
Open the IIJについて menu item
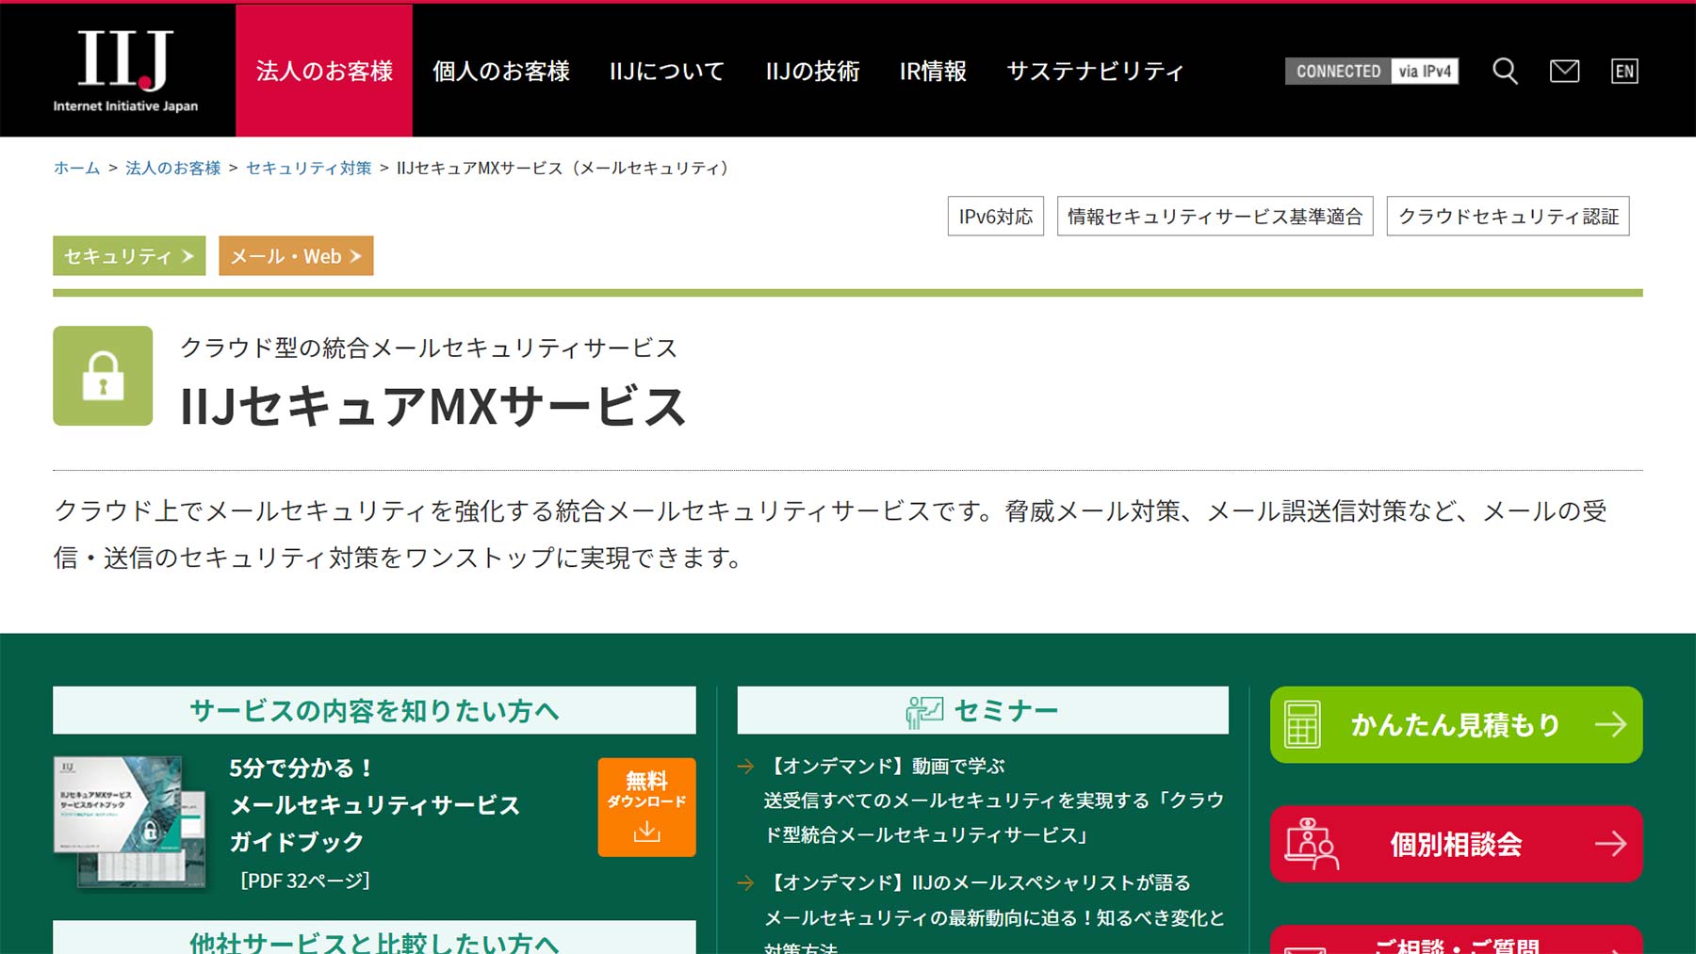667,71
